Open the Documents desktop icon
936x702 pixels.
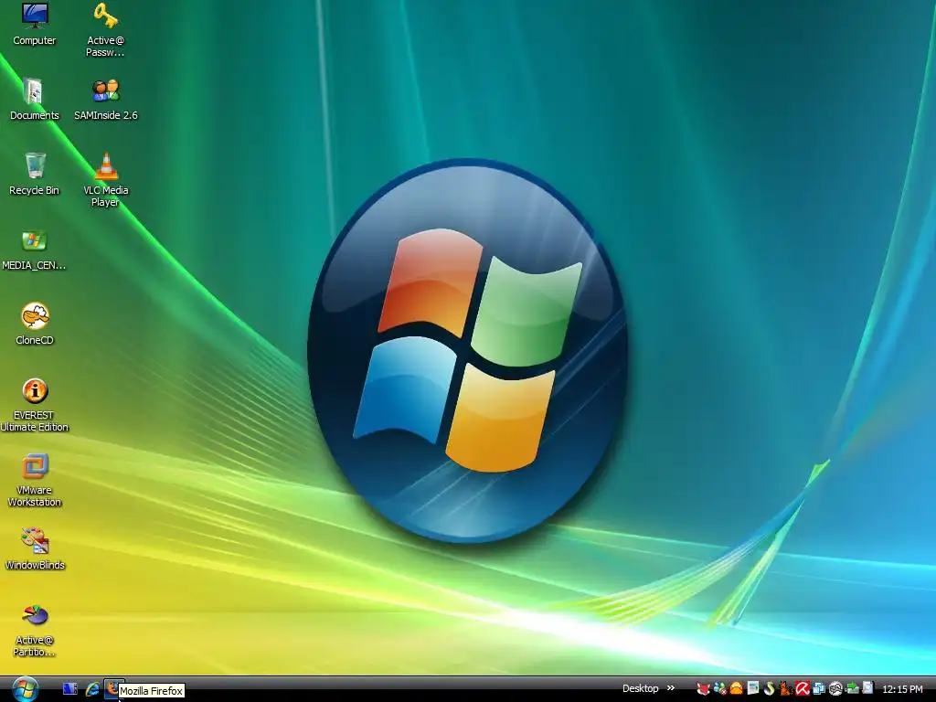click(34, 99)
